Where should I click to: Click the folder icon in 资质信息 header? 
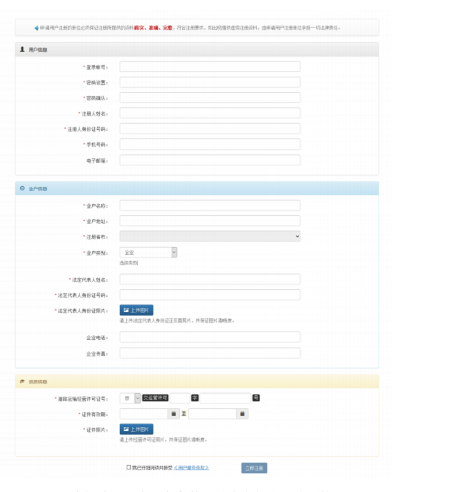22,381
